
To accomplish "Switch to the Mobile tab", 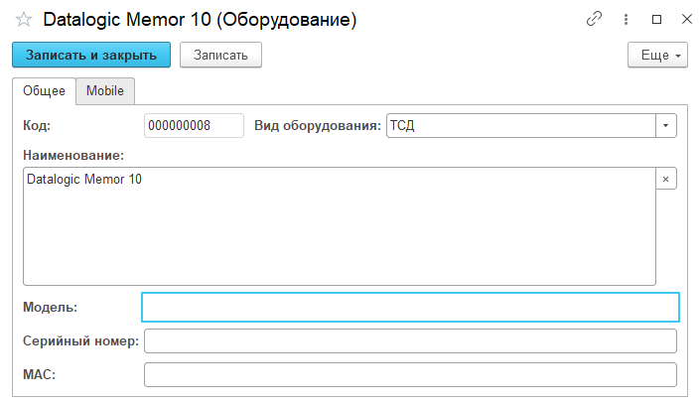I will 105,91.
